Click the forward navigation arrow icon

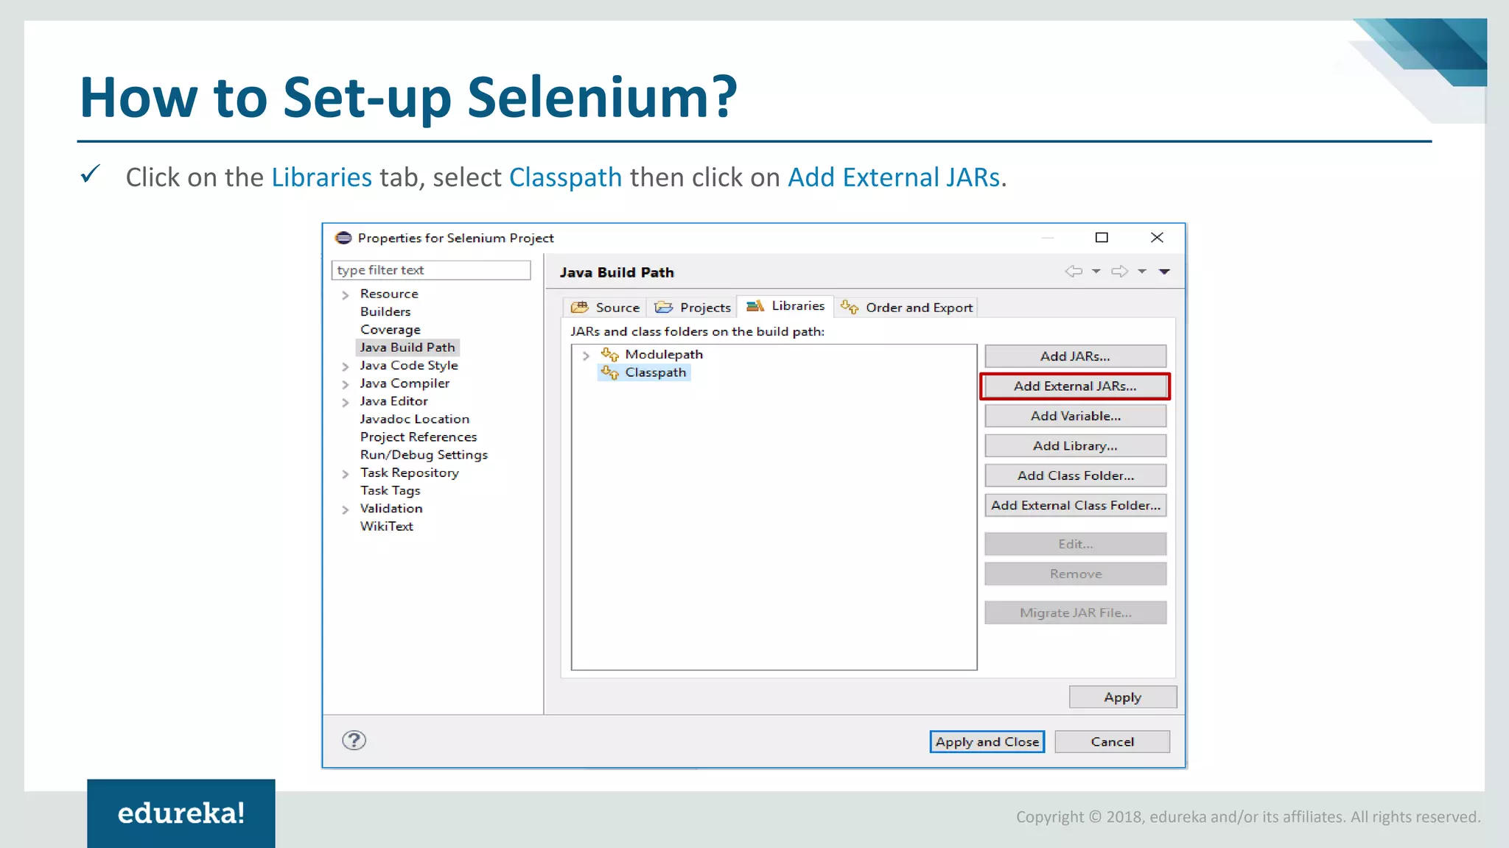click(1120, 272)
